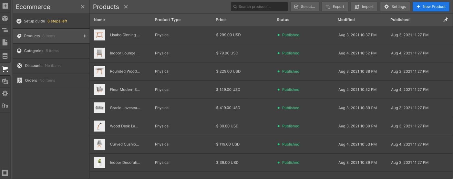Open the Discounts section
The height and width of the screenshot is (179, 453).
coord(51,66)
